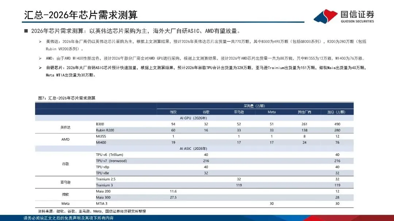Click the '英伟达' vendor row label
This screenshot has height=221, width=394.
[65, 127]
